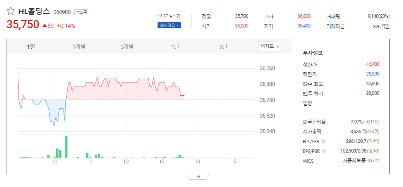
Task: Switch to the 1개월 chart tab
Action: [79, 47]
